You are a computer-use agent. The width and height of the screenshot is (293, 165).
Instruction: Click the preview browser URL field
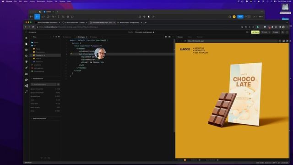(x=232, y=41)
